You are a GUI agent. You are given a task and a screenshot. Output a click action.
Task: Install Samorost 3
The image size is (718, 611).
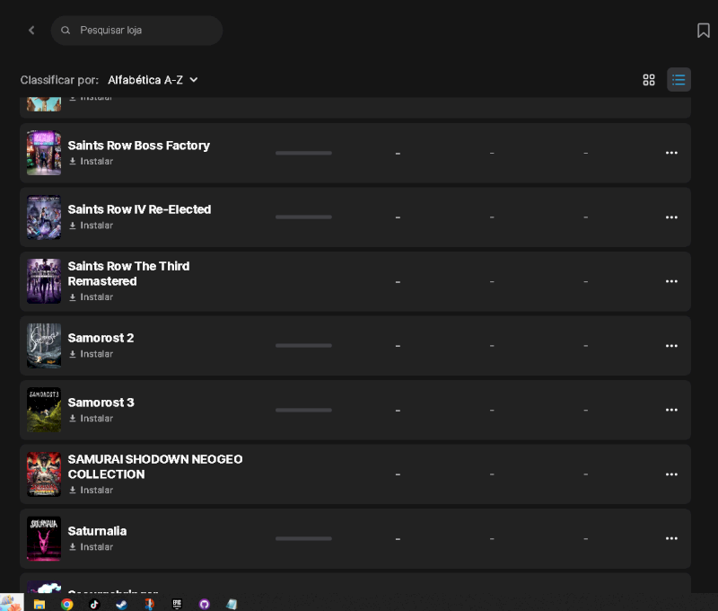click(92, 419)
